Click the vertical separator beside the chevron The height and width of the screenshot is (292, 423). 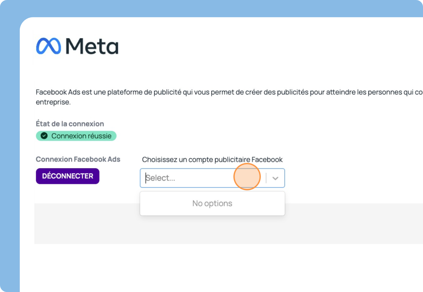pyautogui.click(x=266, y=178)
